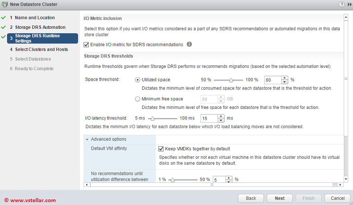Click the I/O Metric inclusion heading
This screenshot has height=205, width=353.
pyautogui.click(x=102, y=18)
